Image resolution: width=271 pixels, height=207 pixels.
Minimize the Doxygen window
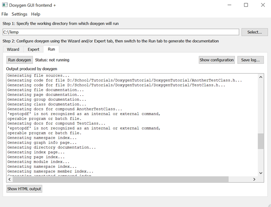[x=229, y=5]
